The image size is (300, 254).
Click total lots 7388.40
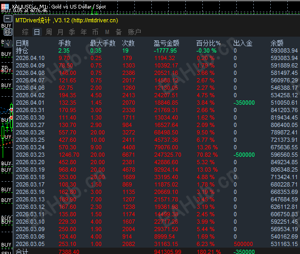[69, 251]
